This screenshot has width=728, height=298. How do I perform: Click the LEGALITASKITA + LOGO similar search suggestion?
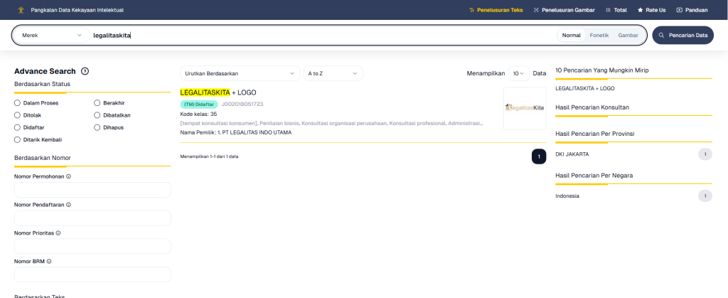(585, 88)
